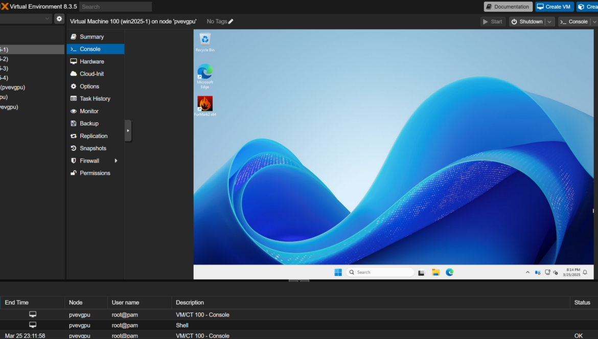Switch to the Console section in the side menu

[x=96, y=49]
